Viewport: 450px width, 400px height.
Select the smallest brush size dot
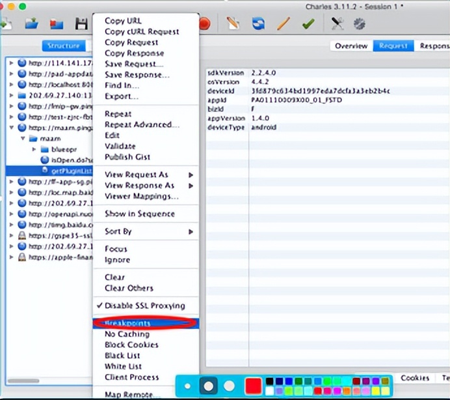click(187, 386)
